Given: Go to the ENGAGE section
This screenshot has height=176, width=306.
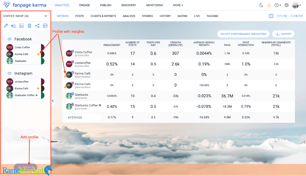Looking at the screenshot, I should pos(85,5).
